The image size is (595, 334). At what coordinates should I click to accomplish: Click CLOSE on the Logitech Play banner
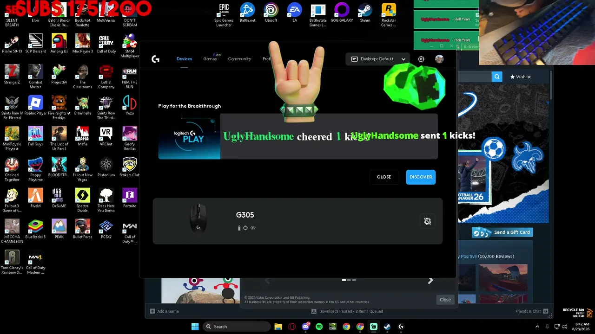[384, 177]
